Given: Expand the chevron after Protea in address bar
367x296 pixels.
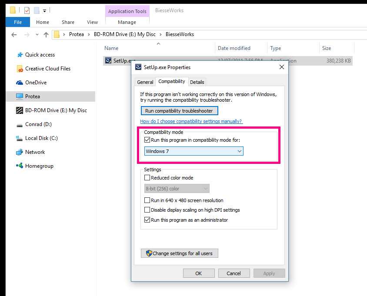Looking at the screenshot, I should 89,34.
